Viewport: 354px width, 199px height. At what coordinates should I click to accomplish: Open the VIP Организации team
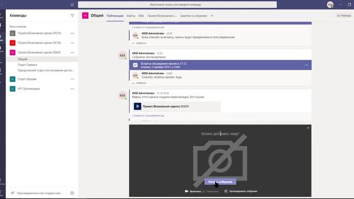[29, 88]
